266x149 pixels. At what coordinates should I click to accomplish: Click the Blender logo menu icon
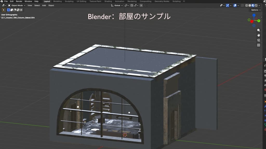pyautogui.click(x=2, y=1)
